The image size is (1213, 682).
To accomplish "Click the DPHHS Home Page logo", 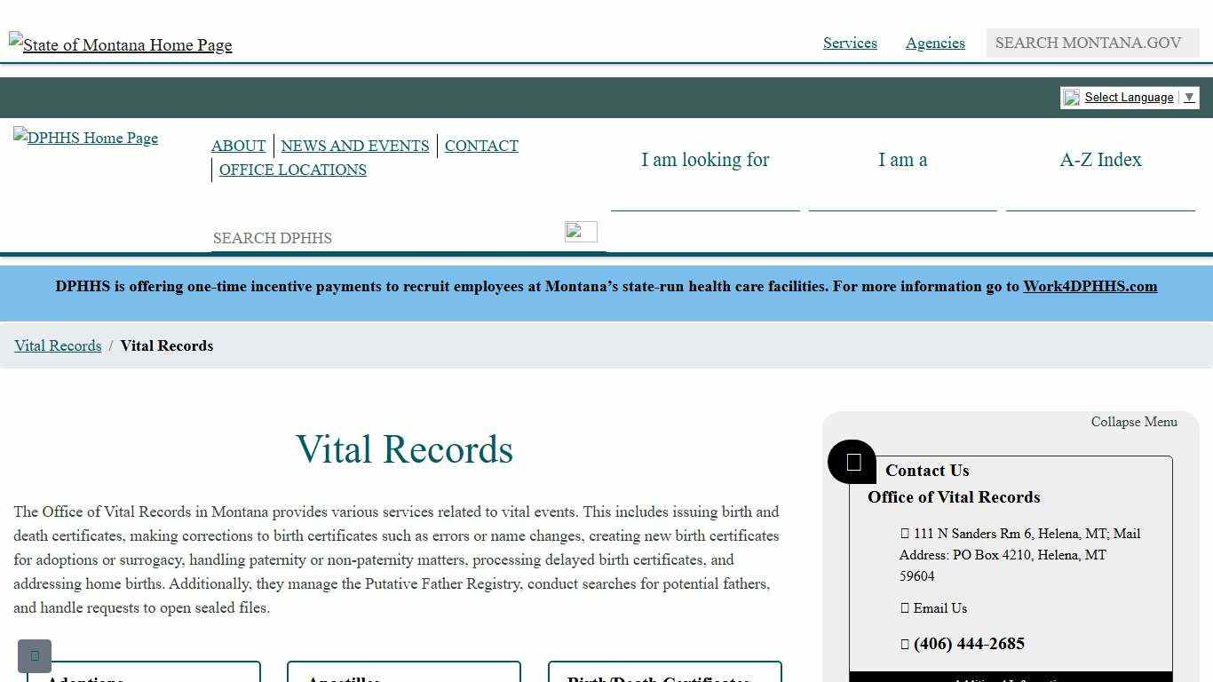I will [x=84, y=138].
